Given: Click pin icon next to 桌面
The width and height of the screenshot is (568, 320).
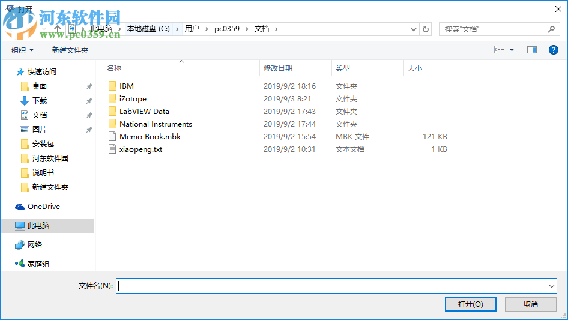Looking at the screenshot, I should coord(89,86).
